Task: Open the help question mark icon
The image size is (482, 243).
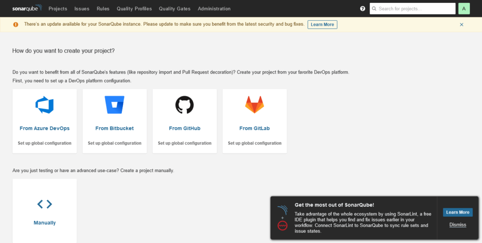Action: (x=362, y=8)
